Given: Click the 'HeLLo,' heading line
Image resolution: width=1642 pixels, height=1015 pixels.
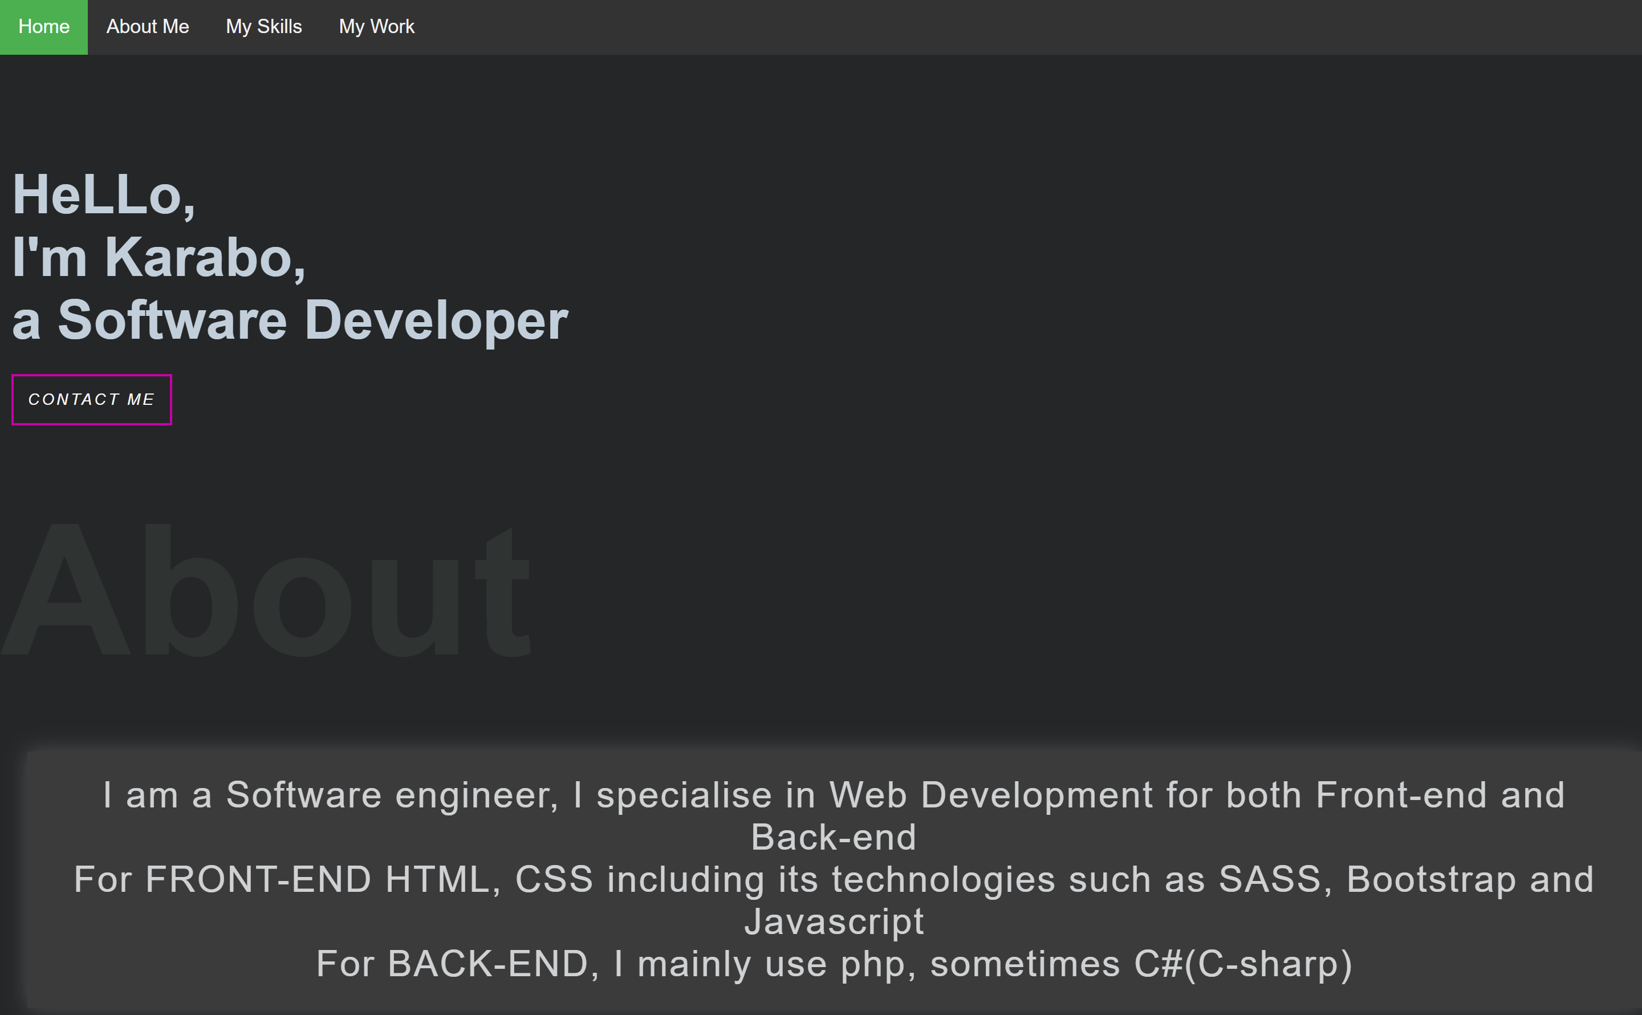Looking at the screenshot, I should click(x=104, y=196).
